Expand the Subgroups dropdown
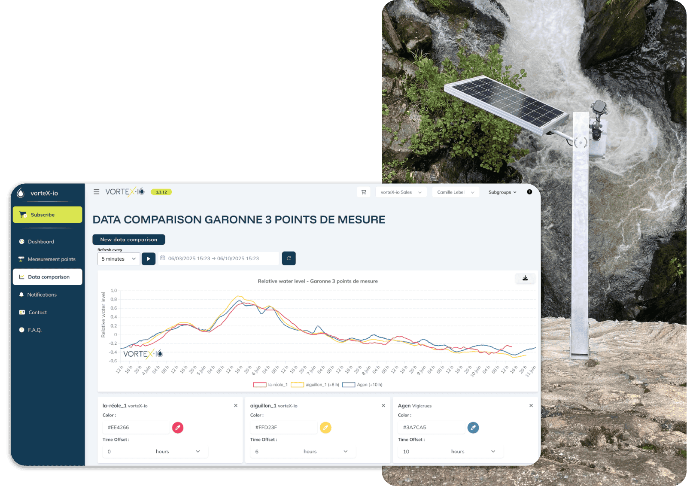The width and height of the screenshot is (687, 486). click(x=502, y=192)
